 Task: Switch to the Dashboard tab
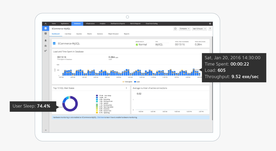tap(56, 34)
